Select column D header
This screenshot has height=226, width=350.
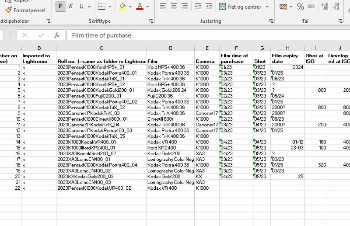coord(171,48)
